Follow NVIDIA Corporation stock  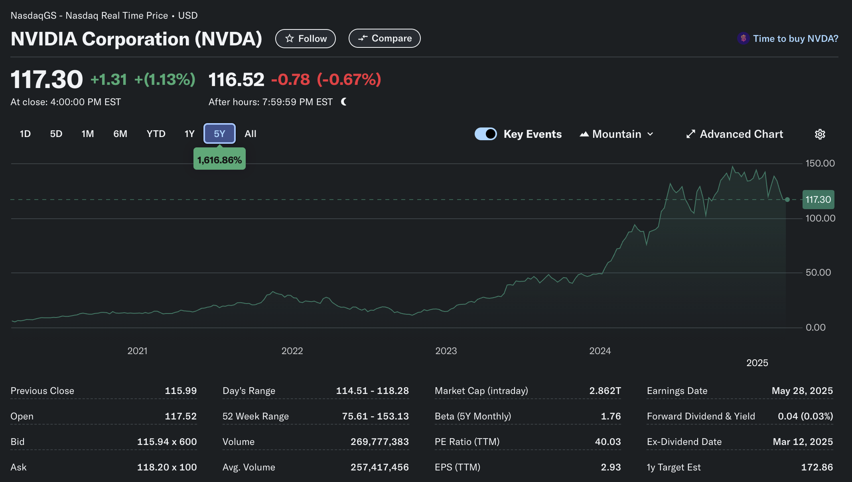click(306, 39)
